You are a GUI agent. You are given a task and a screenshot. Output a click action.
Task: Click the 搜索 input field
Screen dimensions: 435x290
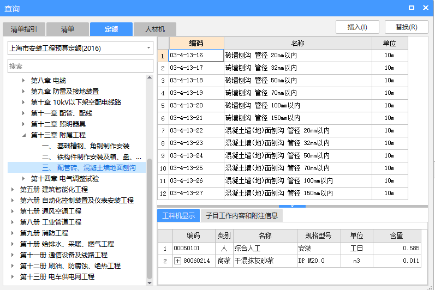click(x=80, y=66)
